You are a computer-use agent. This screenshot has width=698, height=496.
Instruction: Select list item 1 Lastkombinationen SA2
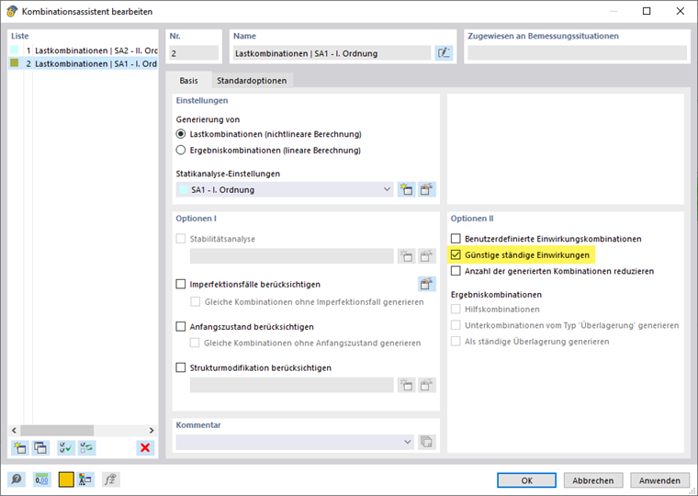(x=84, y=51)
